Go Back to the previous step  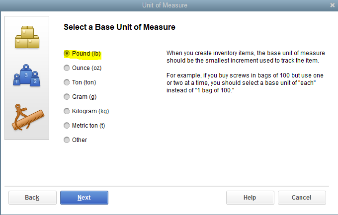(32, 198)
